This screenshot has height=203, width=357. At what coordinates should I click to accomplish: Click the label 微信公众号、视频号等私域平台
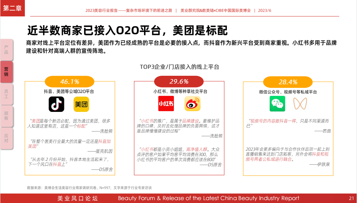coord(288,92)
